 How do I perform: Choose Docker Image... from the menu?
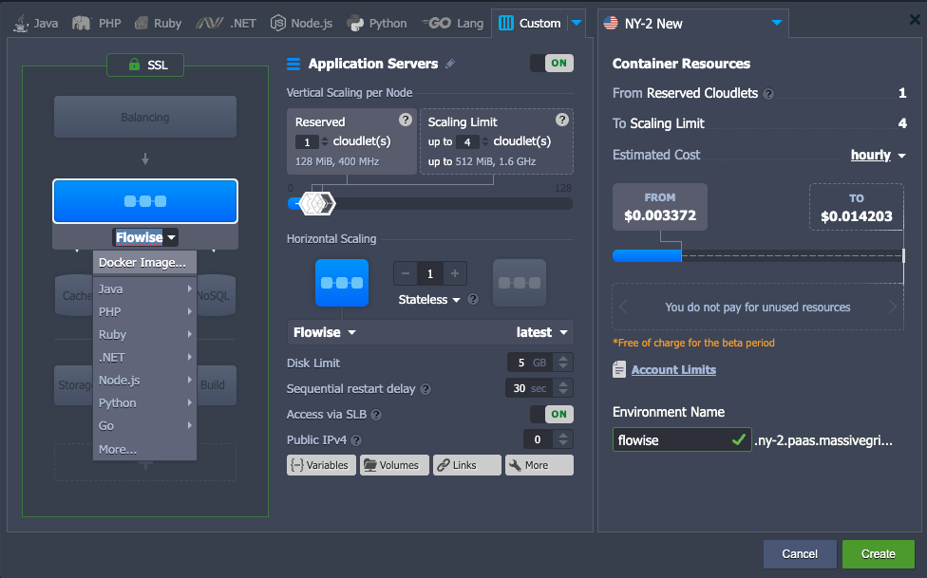[144, 263]
